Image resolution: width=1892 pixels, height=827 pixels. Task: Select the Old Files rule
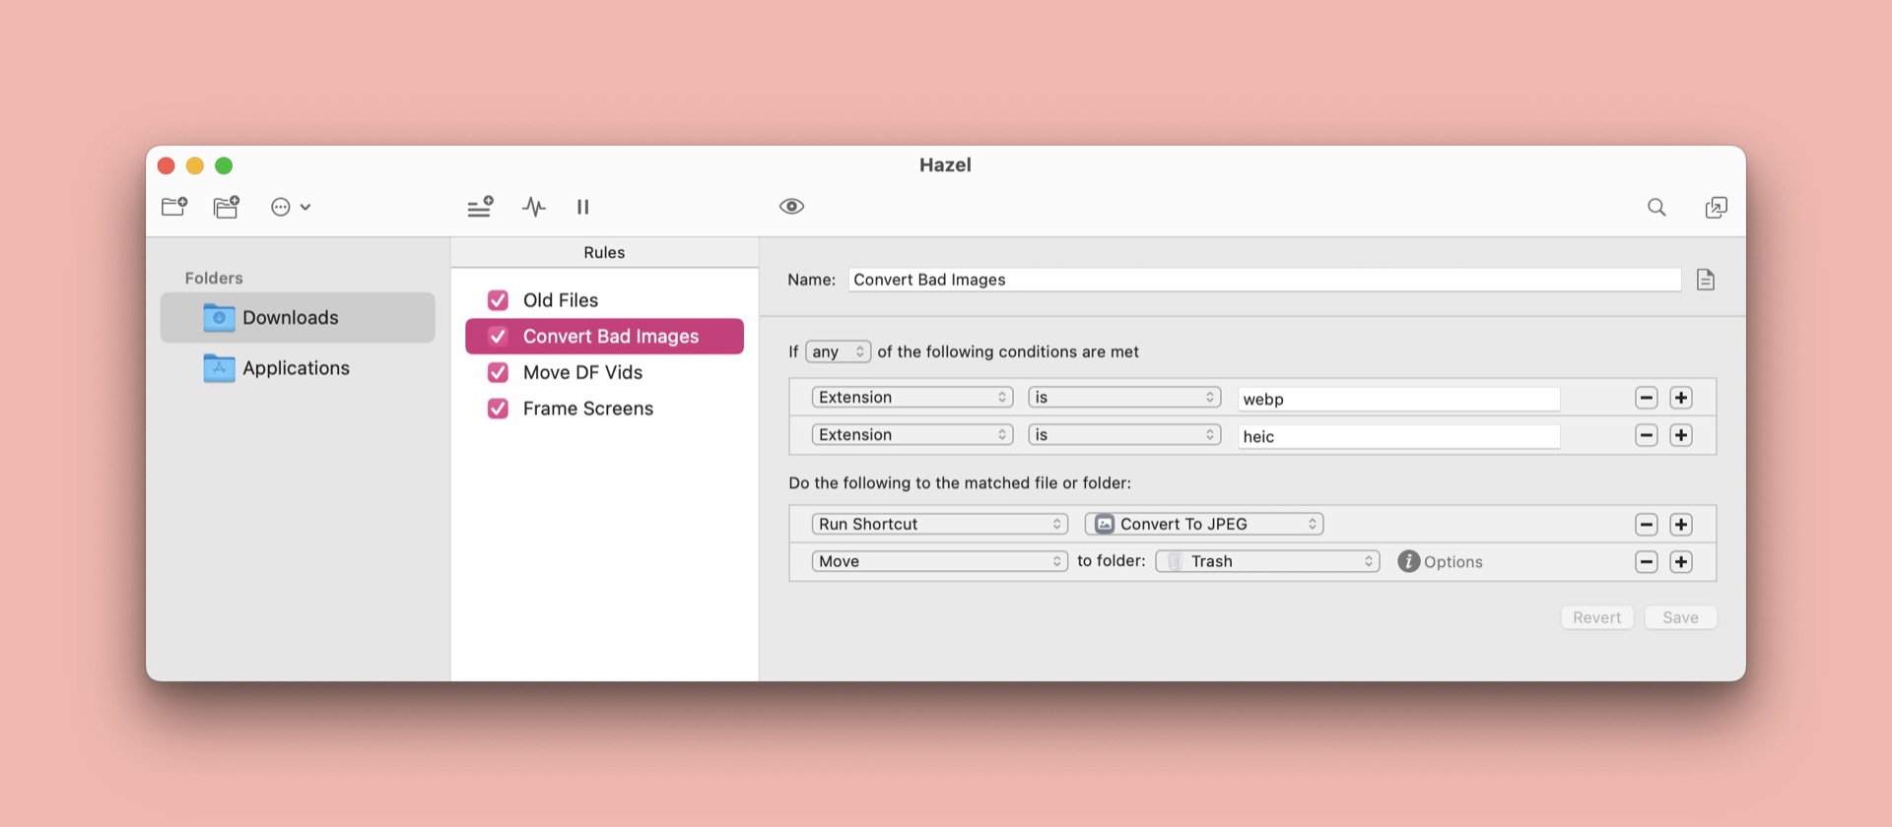[x=604, y=300]
